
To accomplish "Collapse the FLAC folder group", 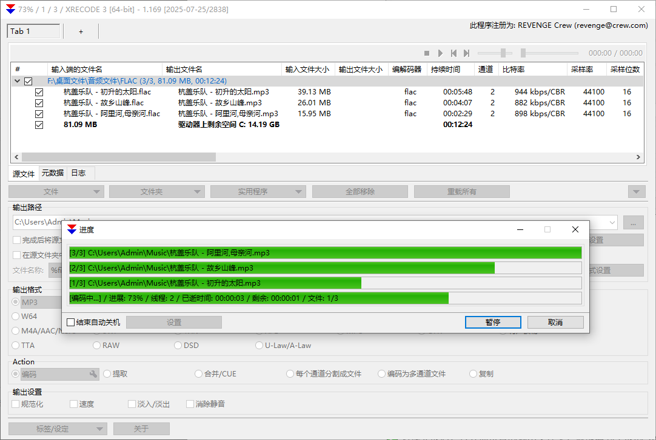I will click(17, 81).
